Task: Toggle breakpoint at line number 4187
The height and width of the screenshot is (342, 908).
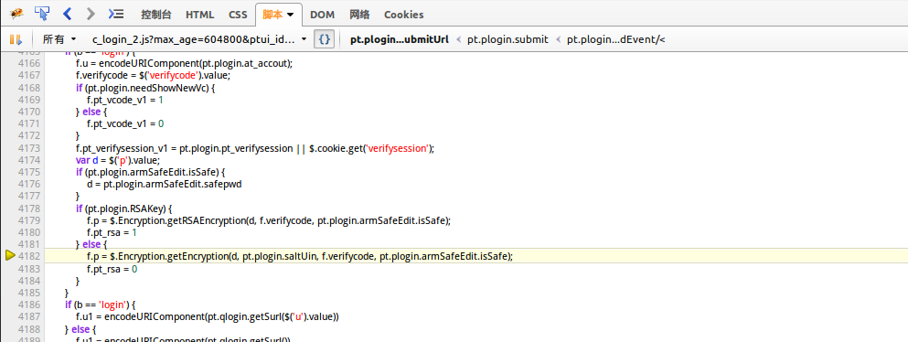Action: tap(29, 316)
